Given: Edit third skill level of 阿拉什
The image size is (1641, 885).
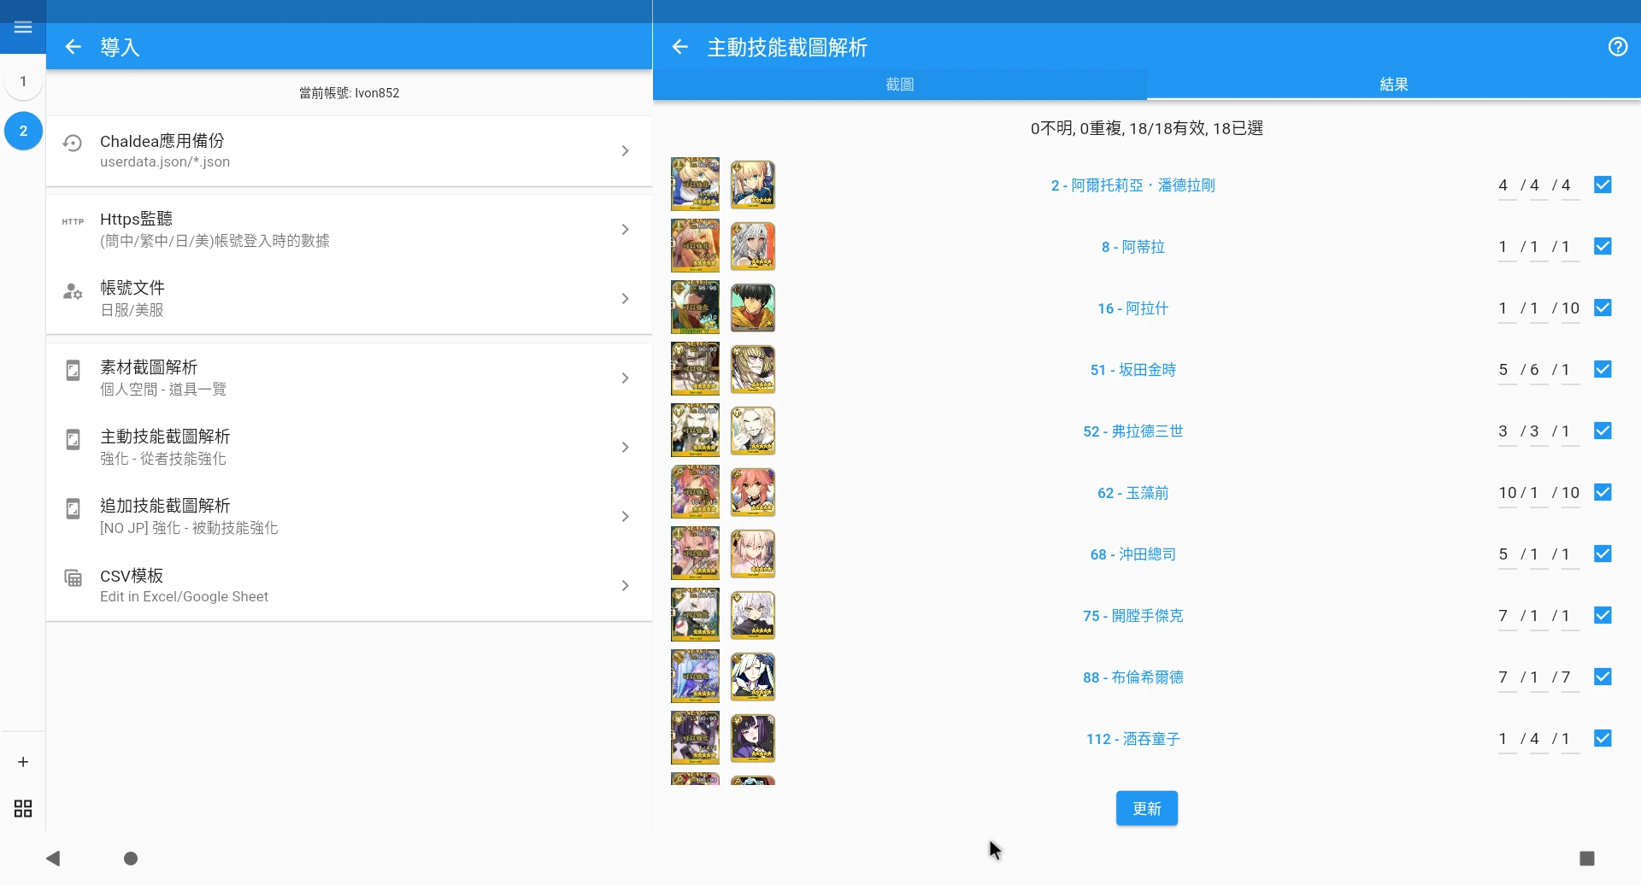Looking at the screenshot, I should point(1570,308).
